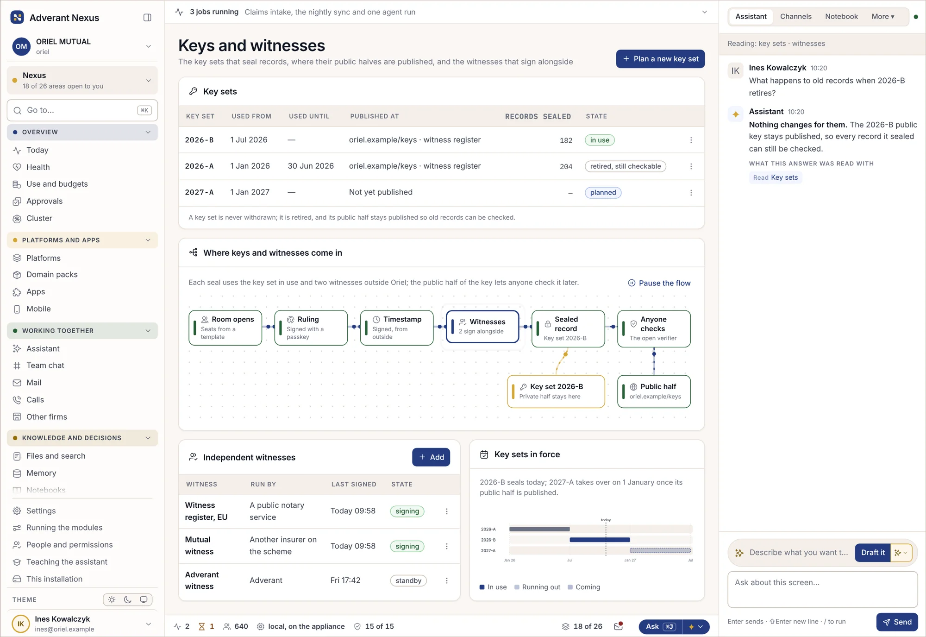Open the mail inbox icon in status bar

click(x=618, y=626)
